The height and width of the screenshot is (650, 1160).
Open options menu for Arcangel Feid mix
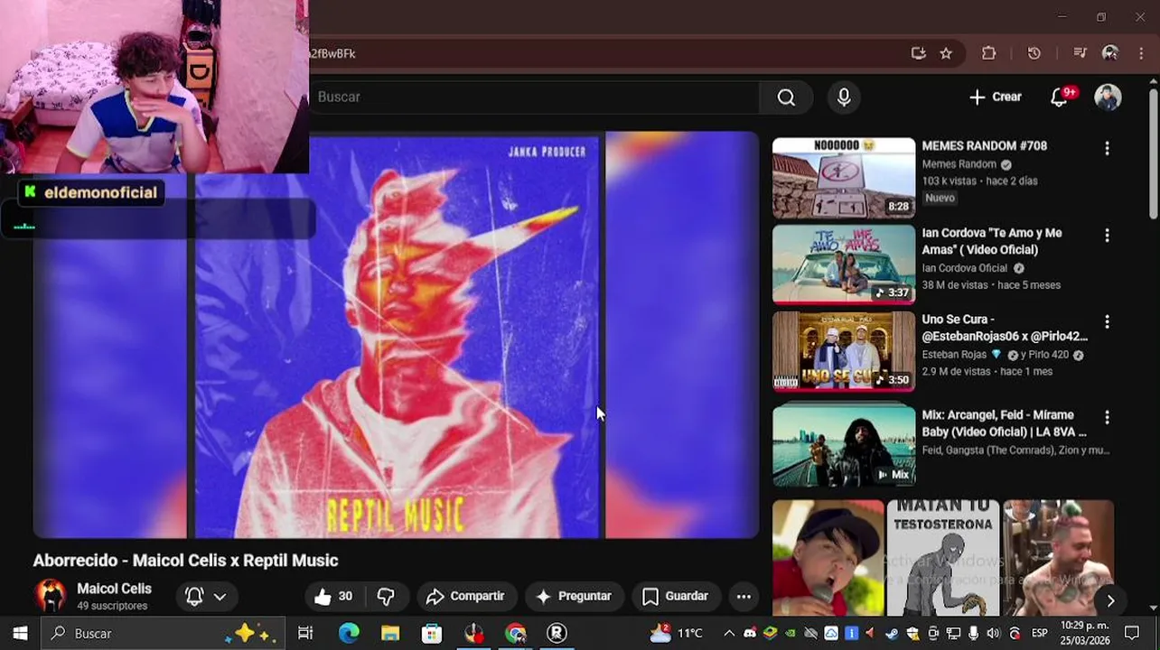[1107, 417]
